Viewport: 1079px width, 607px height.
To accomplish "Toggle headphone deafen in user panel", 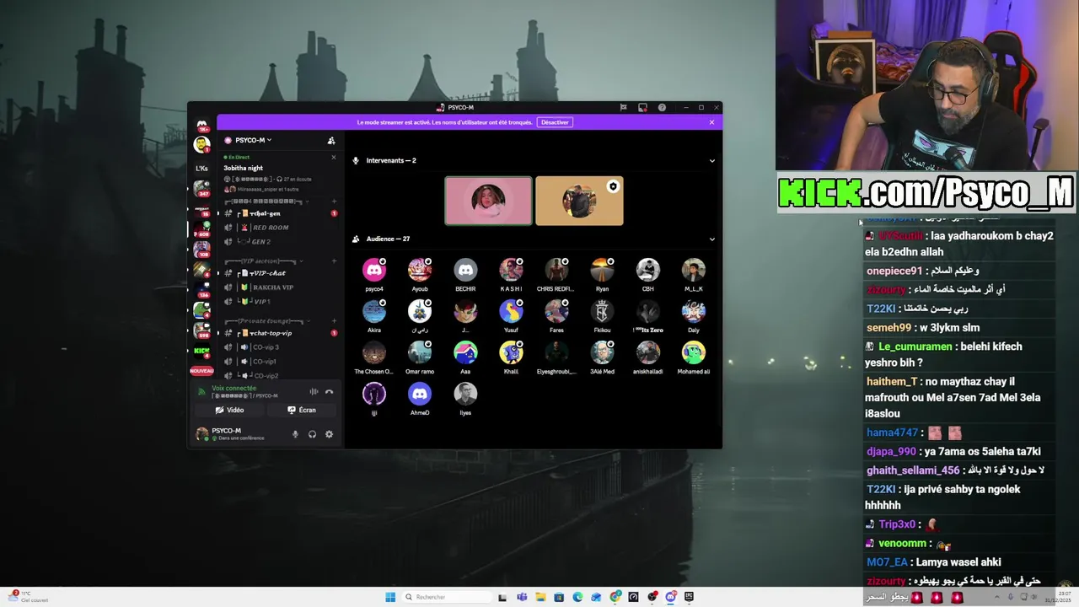I will [x=312, y=434].
